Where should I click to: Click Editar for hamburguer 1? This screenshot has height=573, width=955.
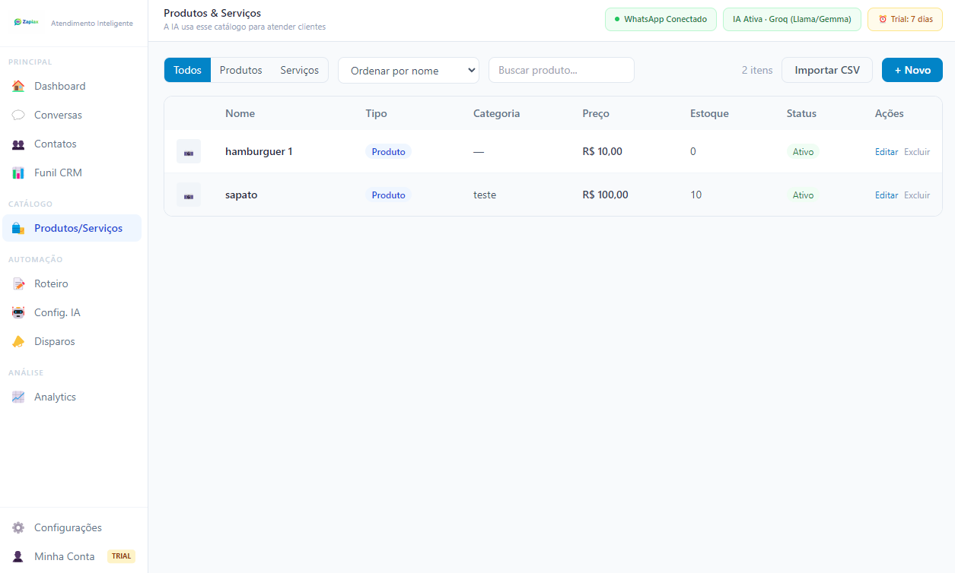[x=887, y=152]
